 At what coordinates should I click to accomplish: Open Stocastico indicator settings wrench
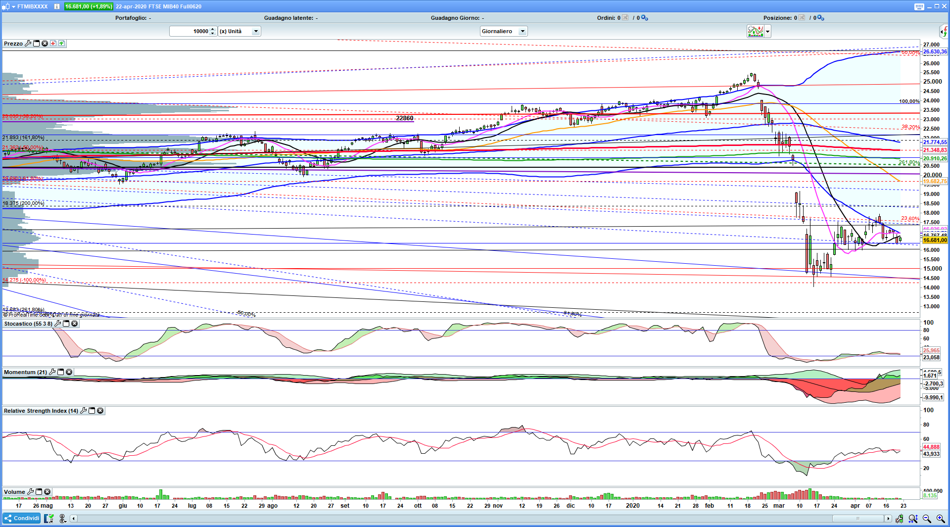[x=58, y=324]
